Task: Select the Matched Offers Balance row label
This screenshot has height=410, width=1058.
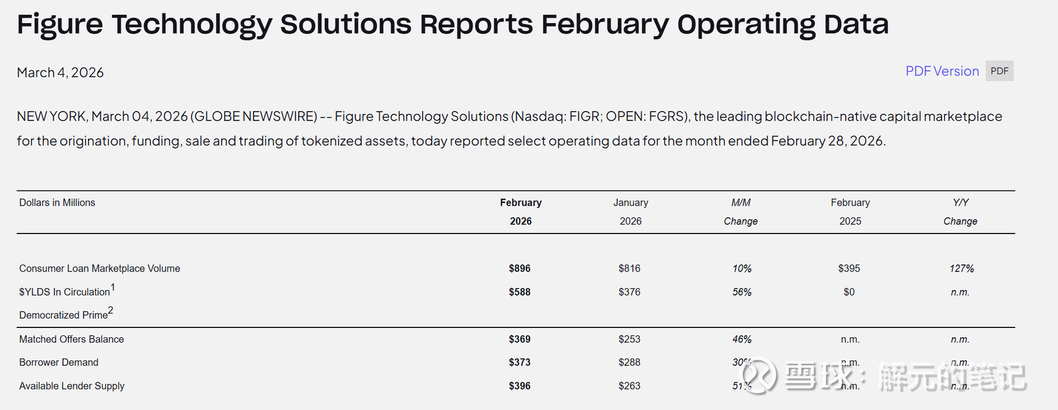Action: pyautogui.click(x=71, y=339)
